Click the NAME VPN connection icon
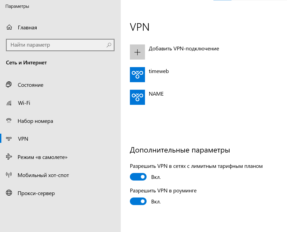 tap(137, 97)
